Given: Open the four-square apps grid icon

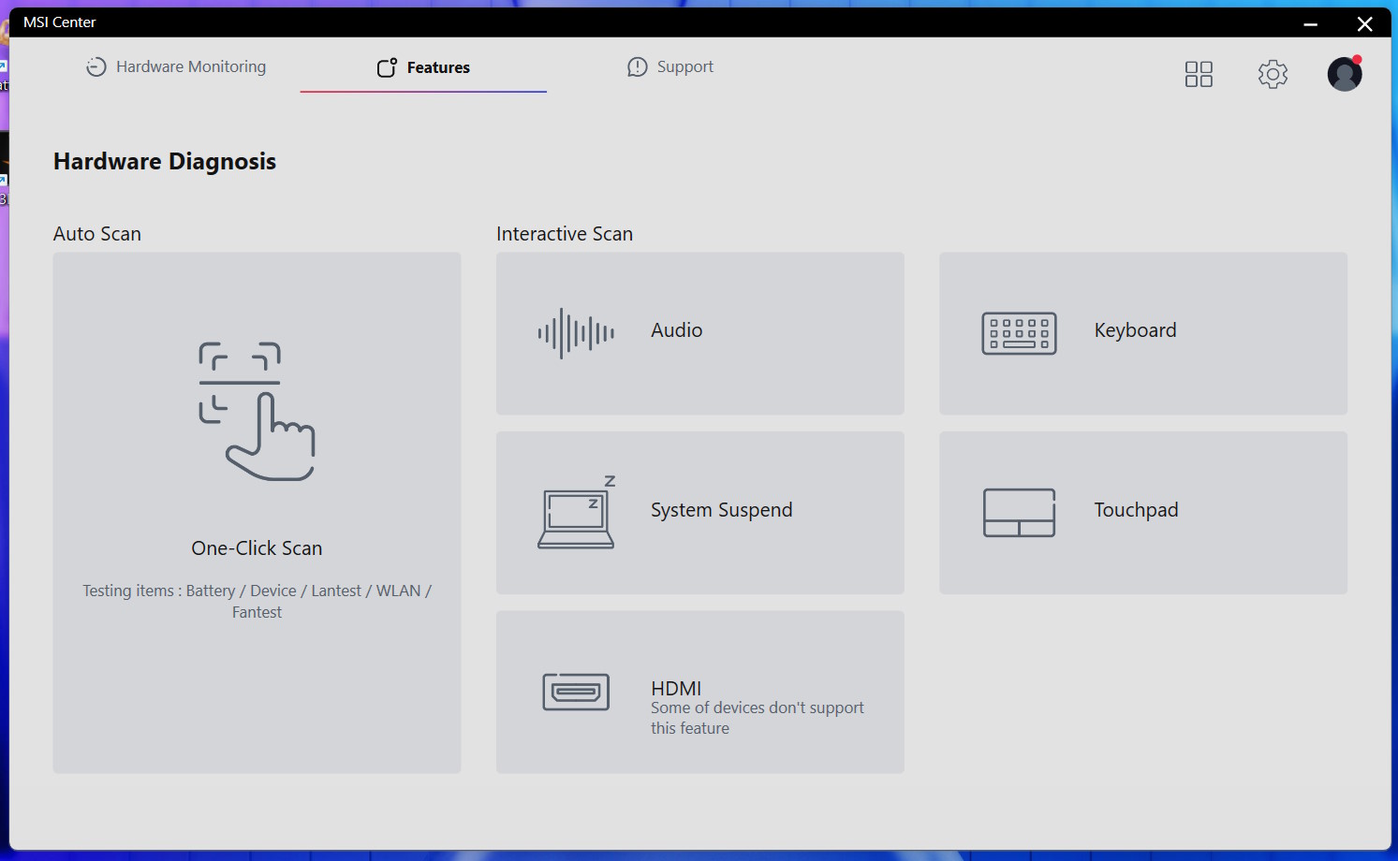Looking at the screenshot, I should pos(1199,74).
